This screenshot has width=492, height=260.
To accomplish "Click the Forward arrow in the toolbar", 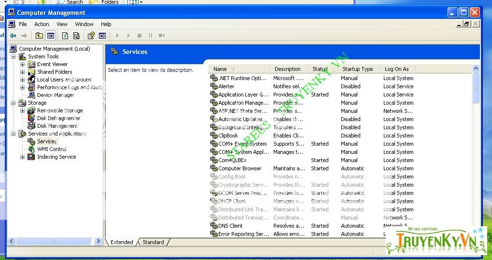I will [24, 36].
